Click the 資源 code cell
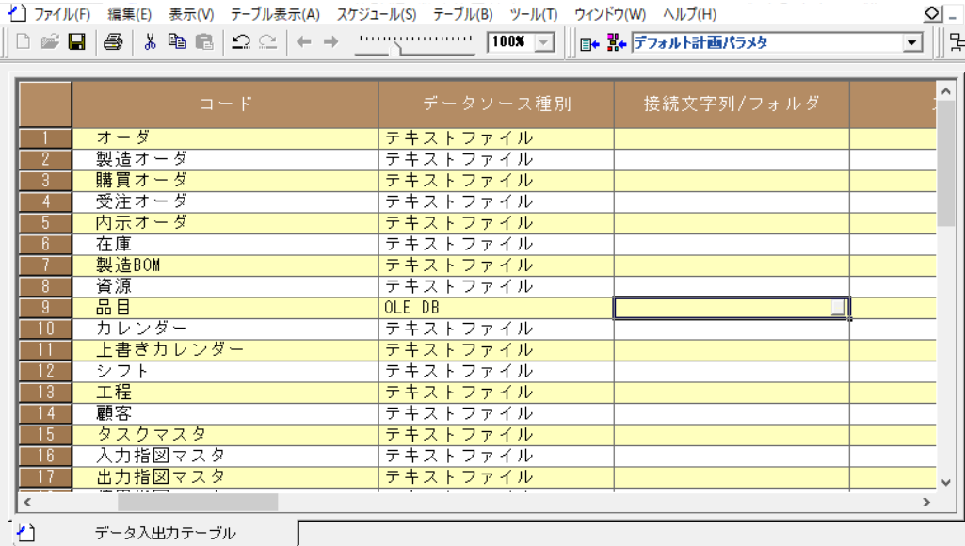Viewport: 965px width, 546px height. coord(225,285)
